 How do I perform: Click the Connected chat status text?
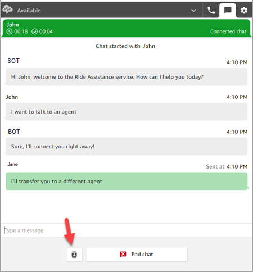click(x=228, y=31)
